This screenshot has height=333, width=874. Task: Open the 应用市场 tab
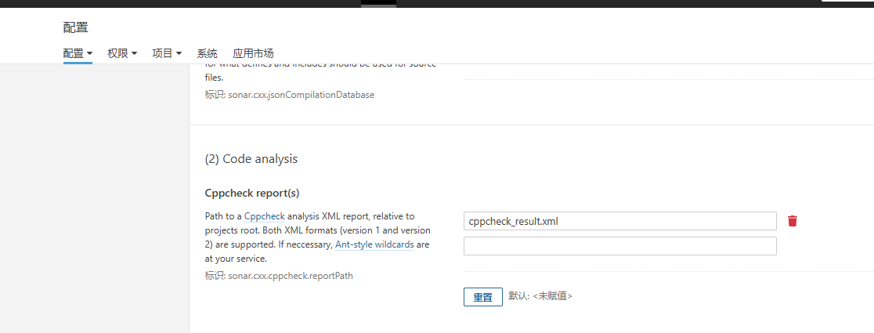click(253, 53)
